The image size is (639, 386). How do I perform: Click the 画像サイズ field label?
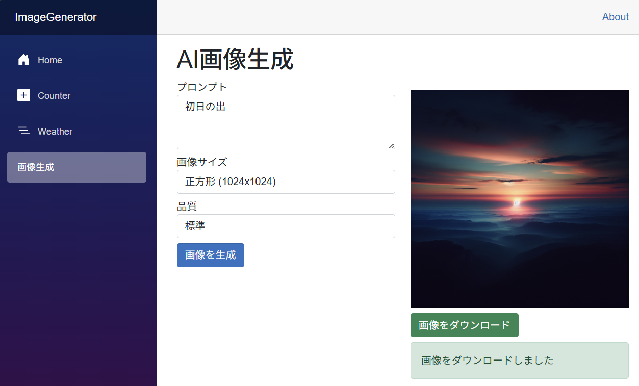202,162
